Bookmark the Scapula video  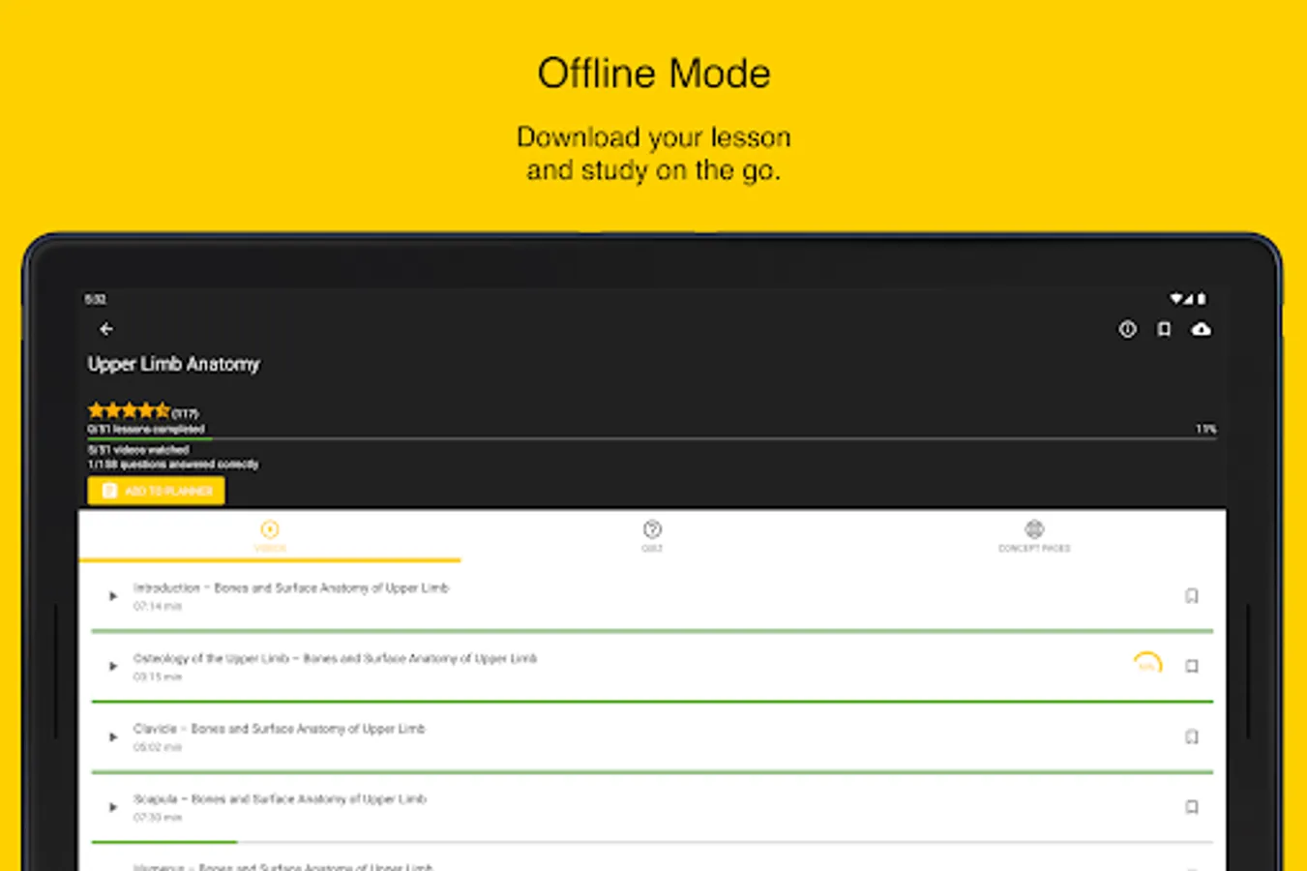[1193, 808]
